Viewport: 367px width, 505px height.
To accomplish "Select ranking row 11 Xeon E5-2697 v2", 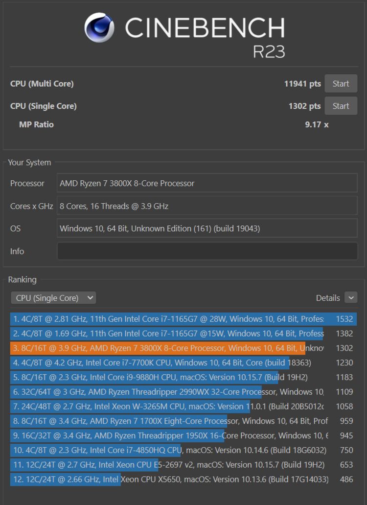I will click(183, 465).
